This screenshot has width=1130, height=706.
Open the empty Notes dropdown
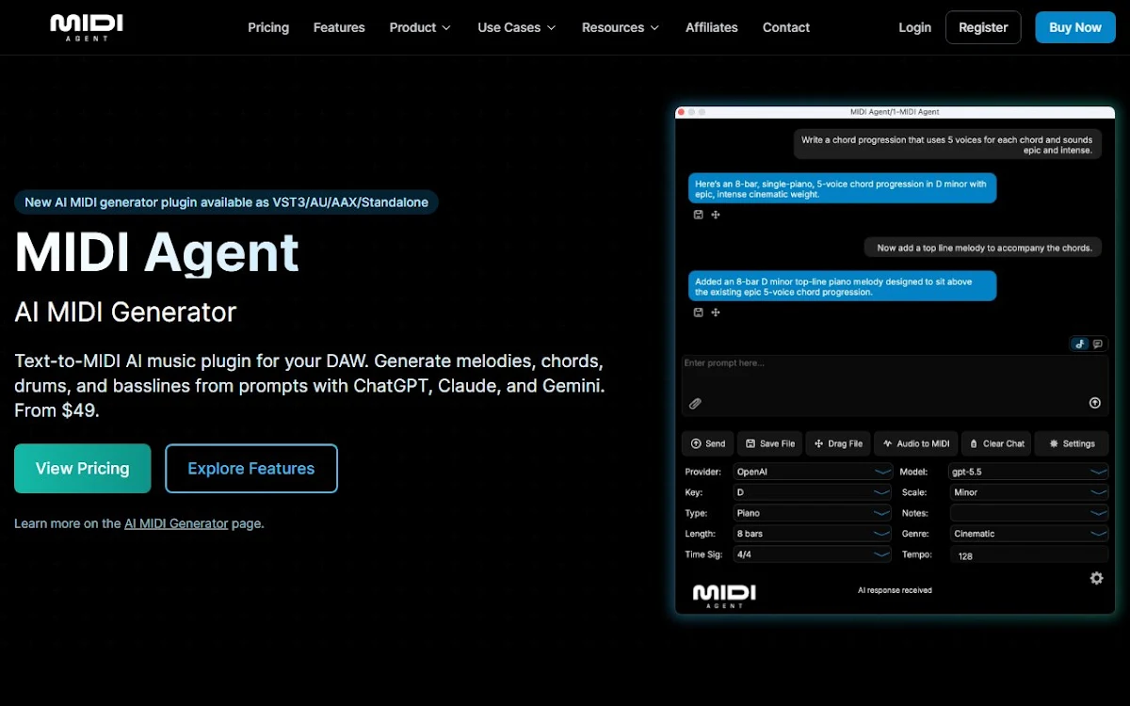1029,513
